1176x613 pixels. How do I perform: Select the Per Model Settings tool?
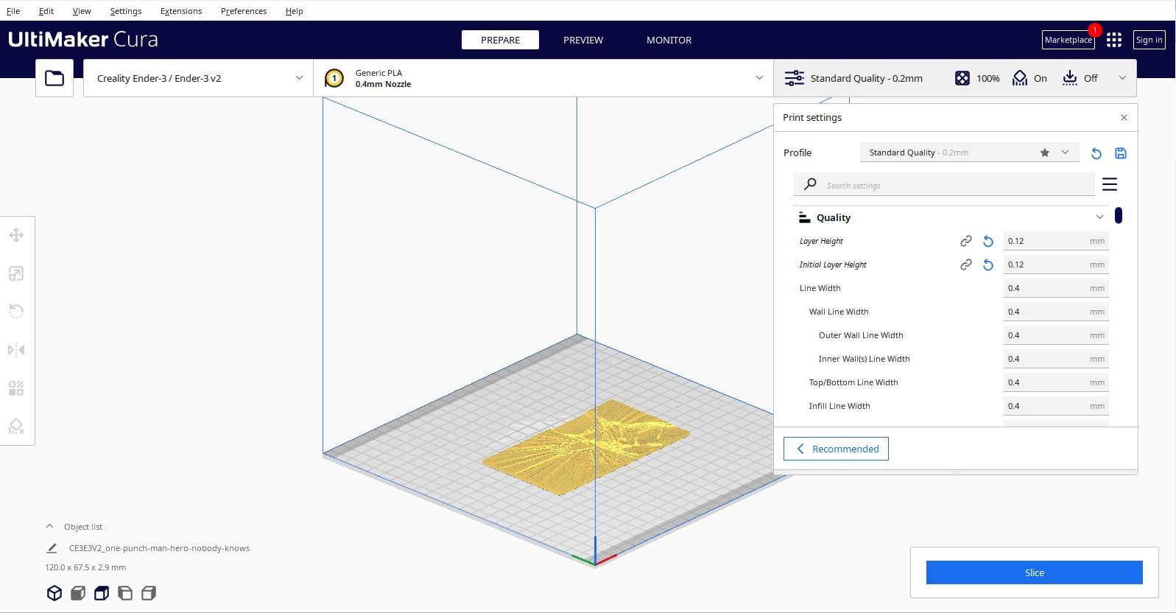(x=16, y=388)
